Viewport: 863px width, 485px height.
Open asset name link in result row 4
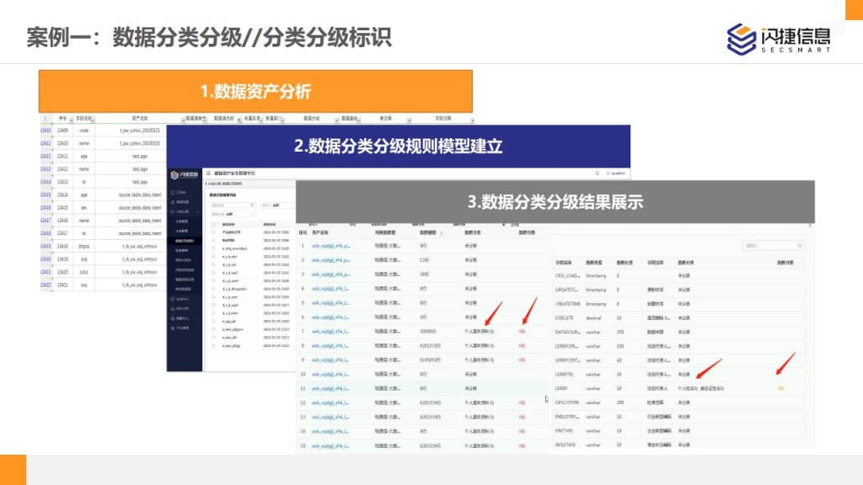tap(330, 289)
